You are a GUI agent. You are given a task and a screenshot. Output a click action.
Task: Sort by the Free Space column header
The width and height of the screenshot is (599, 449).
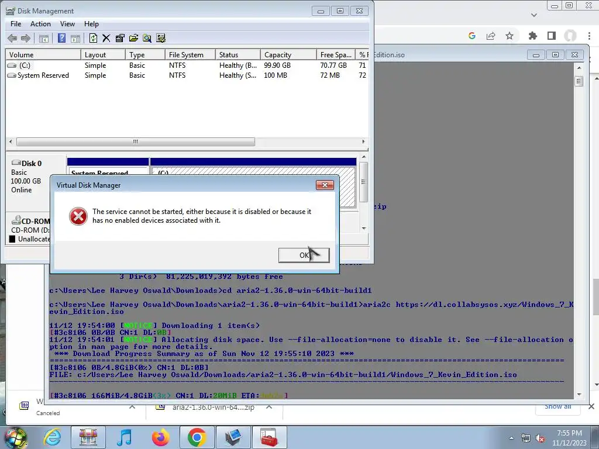point(336,54)
